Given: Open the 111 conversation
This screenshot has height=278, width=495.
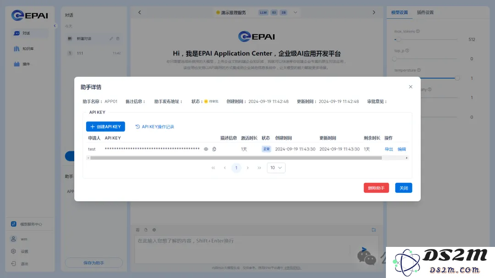Looking at the screenshot, I should [94, 53].
